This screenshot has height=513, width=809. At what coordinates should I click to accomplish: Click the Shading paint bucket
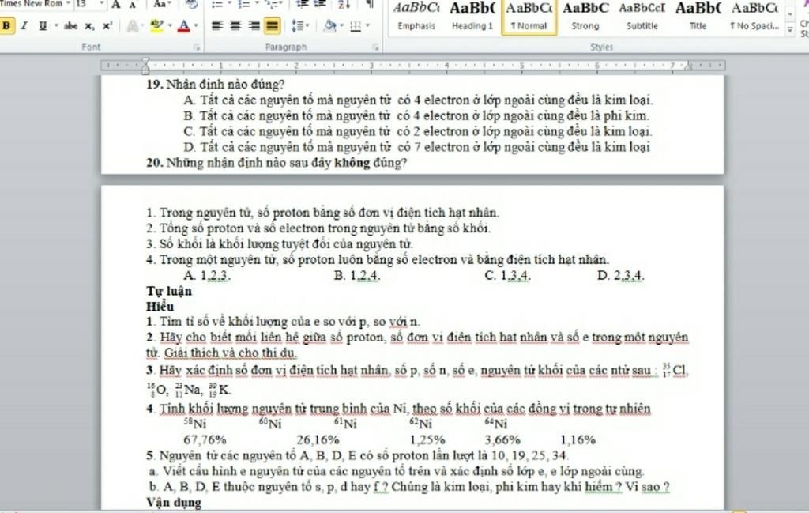pyautogui.click(x=329, y=25)
